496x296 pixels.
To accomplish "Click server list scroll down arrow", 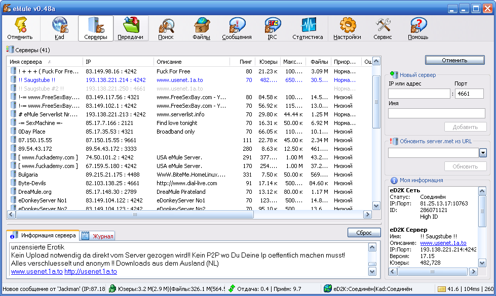I will pos(376,205).
